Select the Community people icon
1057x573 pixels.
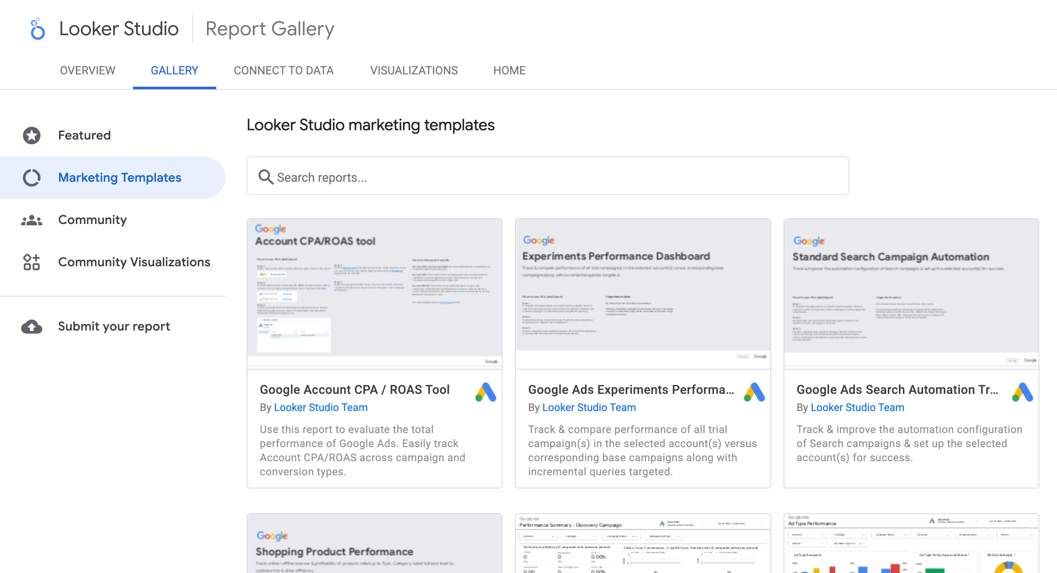click(31, 220)
